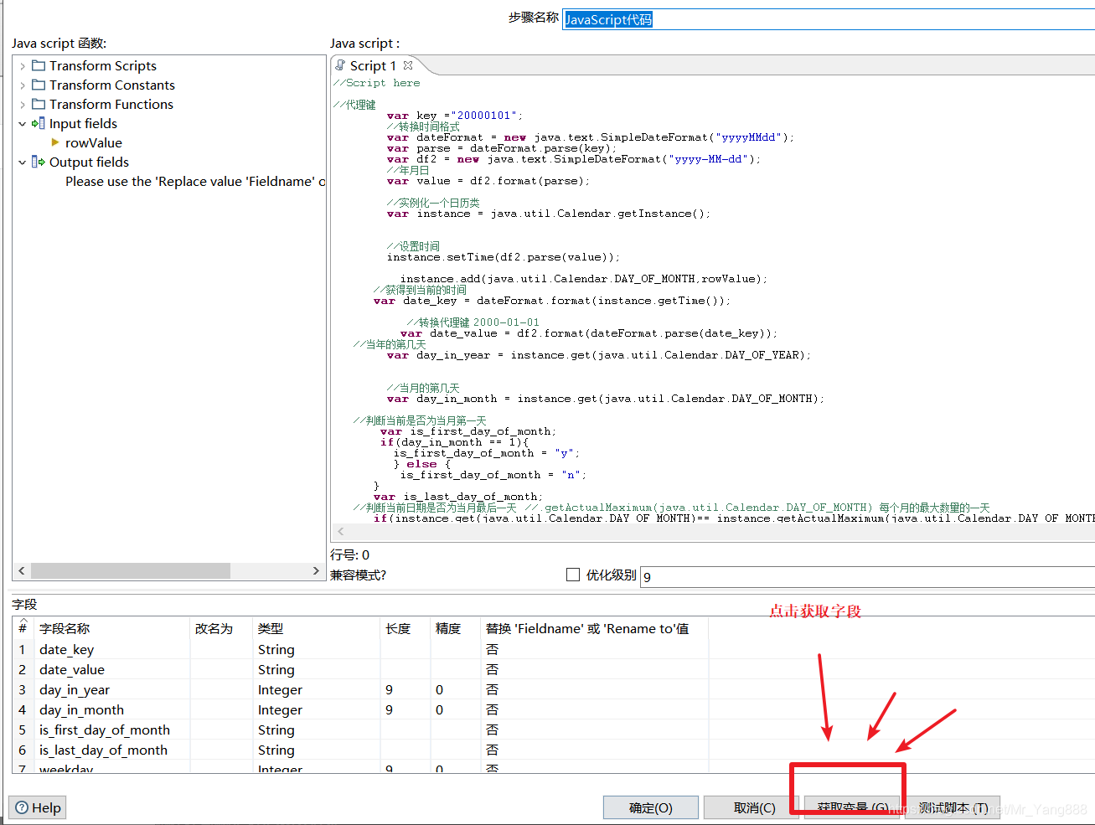Collapse the Input fields node

(x=23, y=123)
